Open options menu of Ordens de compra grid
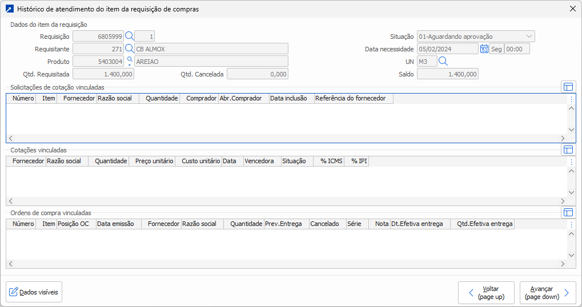This screenshot has height=307, width=582. (x=571, y=225)
